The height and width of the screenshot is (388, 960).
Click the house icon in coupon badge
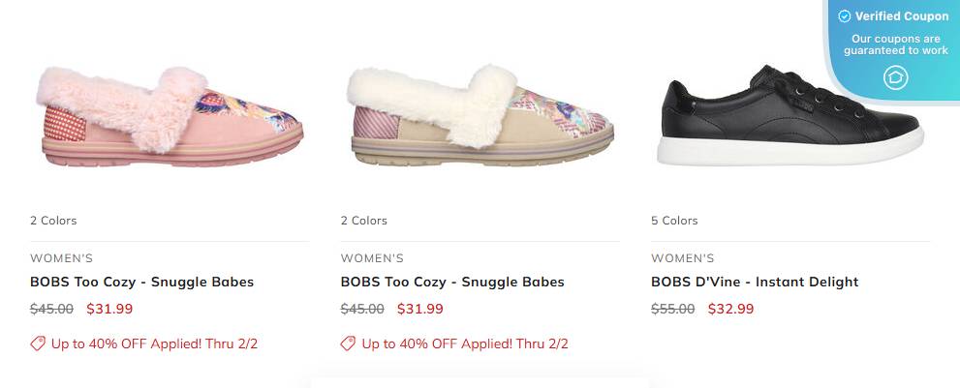pos(895,77)
